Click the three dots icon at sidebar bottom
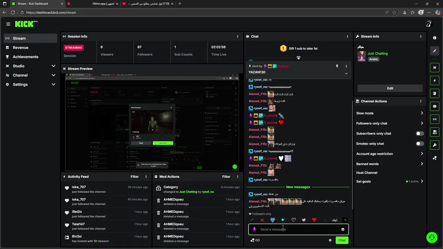This screenshot has height=249, width=443. coord(435,158)
